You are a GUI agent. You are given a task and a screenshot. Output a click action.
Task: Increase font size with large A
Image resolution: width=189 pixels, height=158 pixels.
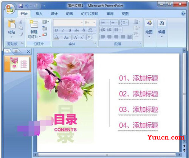(x=76, y=37)
